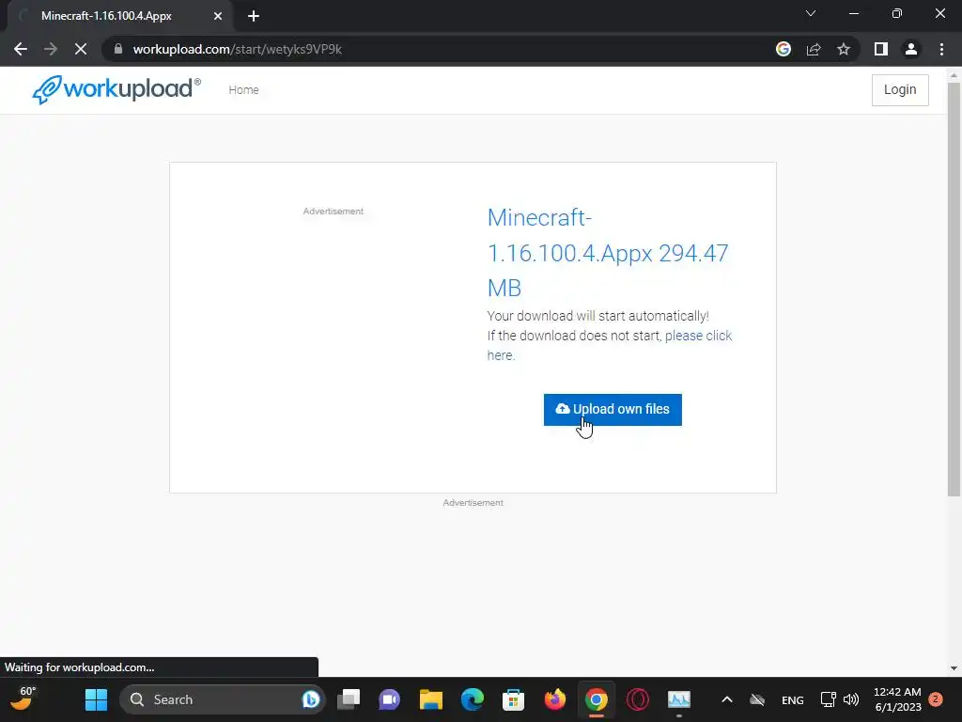
Task: Click the scrollbar down arrow
Action: click(954, 668)
